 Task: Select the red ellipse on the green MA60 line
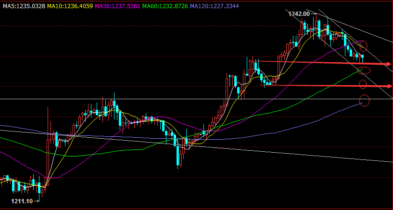click(365, 70)
